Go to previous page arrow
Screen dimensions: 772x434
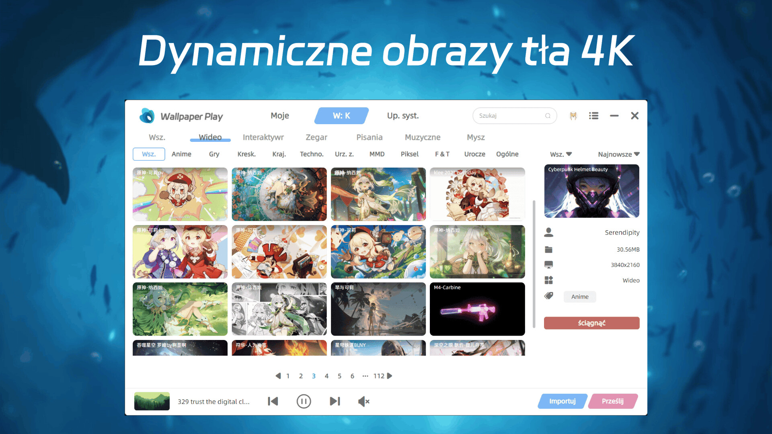(278, 376)
